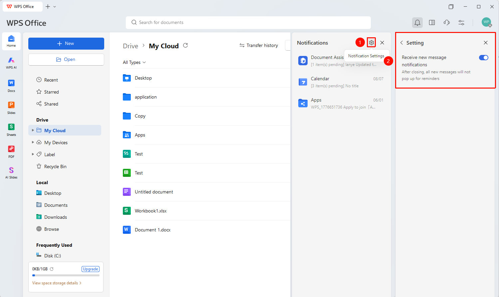Image resolution: width=499 pixels, height=297 pixels.
Task: Click Transfer history
Action: tap(259, 45)
